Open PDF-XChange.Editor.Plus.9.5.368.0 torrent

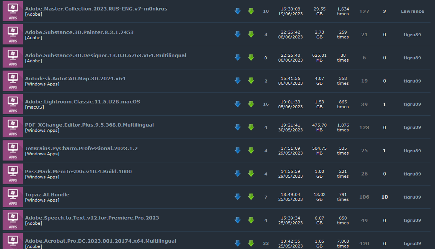pos(89,125)
